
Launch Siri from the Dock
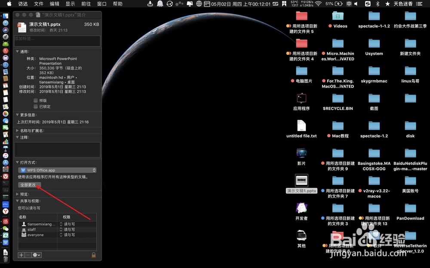click(6, 30)
